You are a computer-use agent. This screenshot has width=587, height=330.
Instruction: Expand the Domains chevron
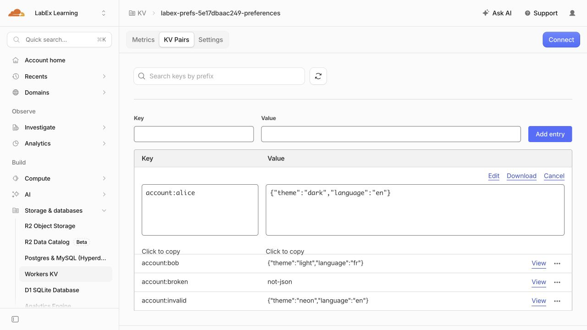(x=104, y=93)
